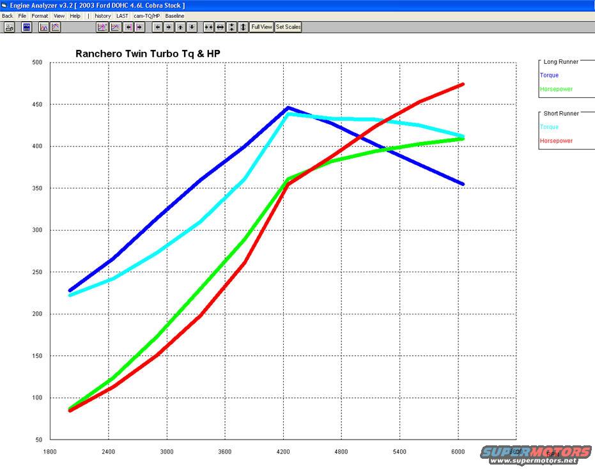This screenshot has height=469, width=595.
Task: Click the up arrow shift button
Action: point(180,27)
